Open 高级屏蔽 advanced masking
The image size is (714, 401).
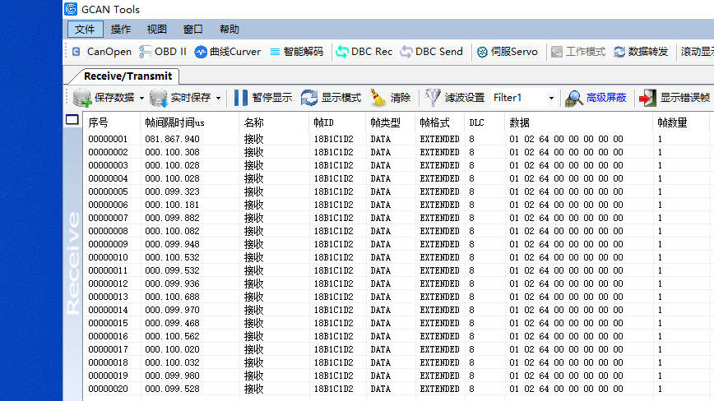(x=596, y=98)
